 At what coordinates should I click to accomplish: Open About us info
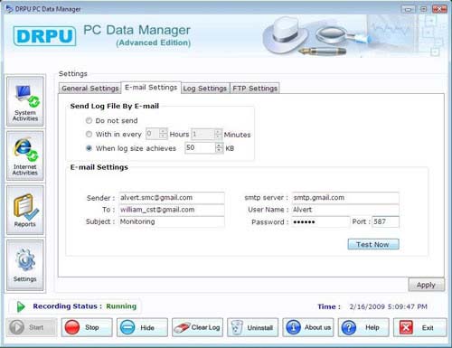pyautogui.click(x=308, y=327)
